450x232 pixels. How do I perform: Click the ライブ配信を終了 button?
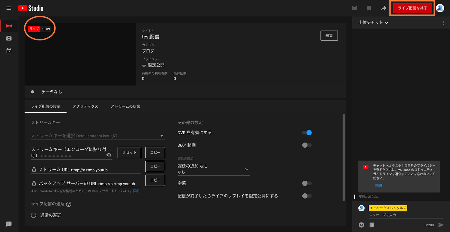pos(412,8)
